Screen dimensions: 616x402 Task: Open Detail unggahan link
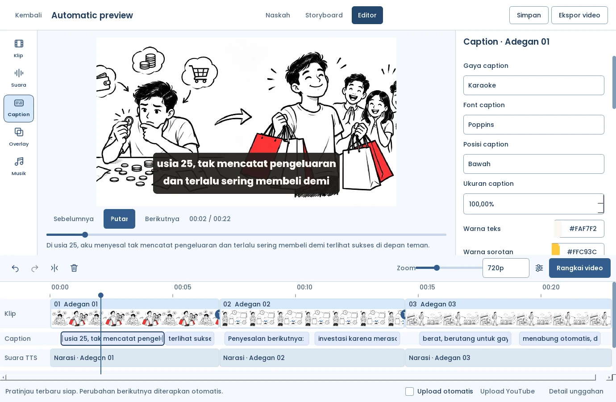tap(576, 391)
